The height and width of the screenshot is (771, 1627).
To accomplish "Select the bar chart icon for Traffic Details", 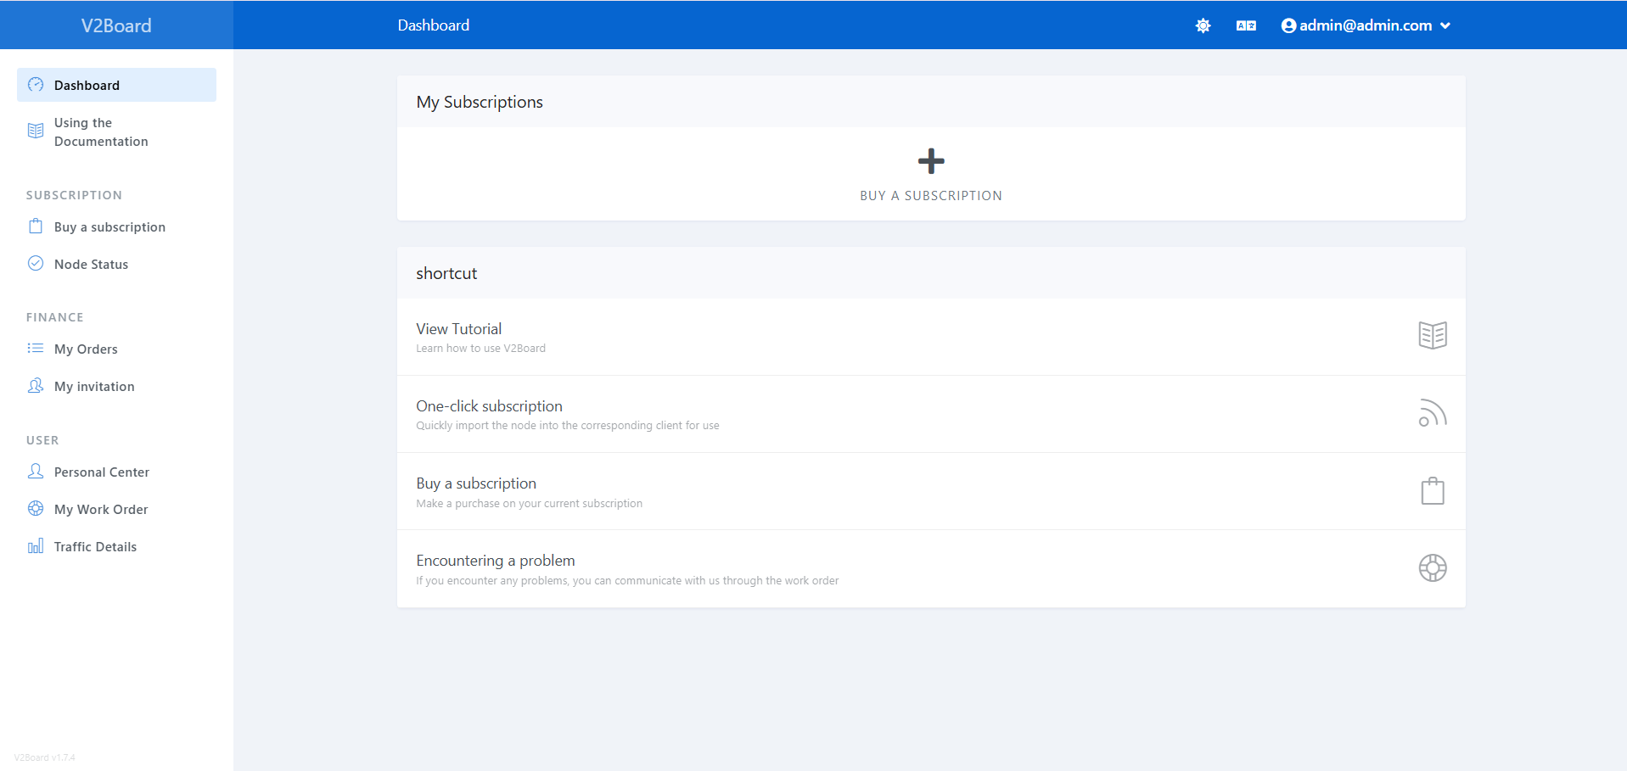I will click(35, 546).
